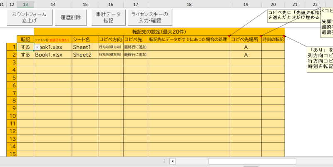333x167 pixels.
Task: Select column header 14
Action: (x=53, y=4)
